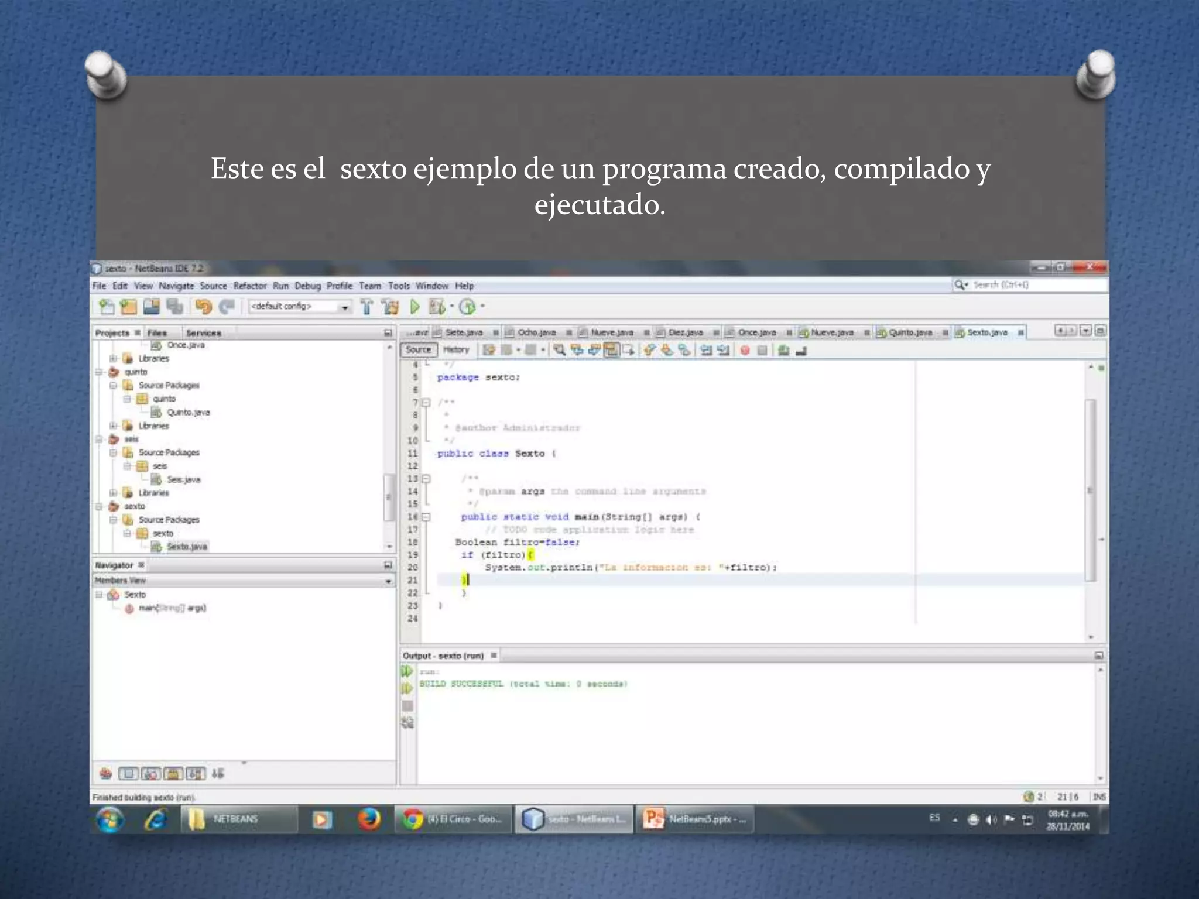The image size is (1199, 899).
Task: Click the Redo toolbar icon
Action: click(227, 306)
